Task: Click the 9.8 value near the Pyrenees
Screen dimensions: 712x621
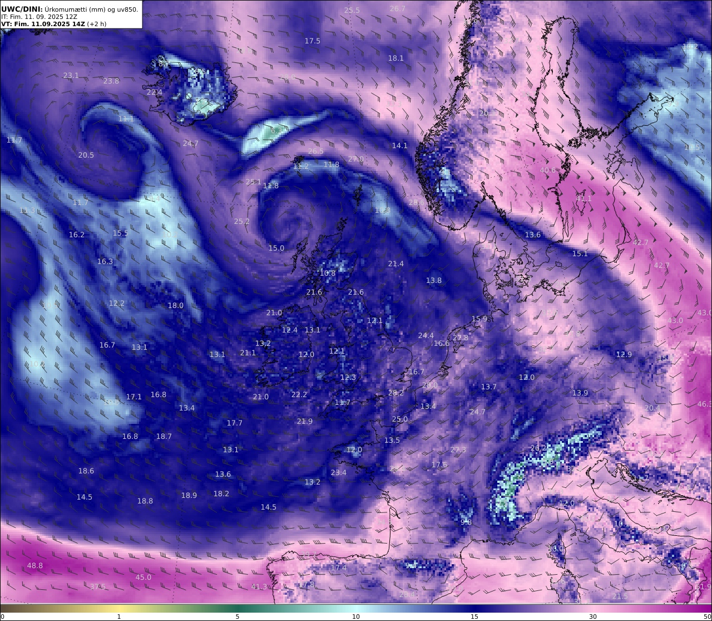Action: tap(466, 522)
